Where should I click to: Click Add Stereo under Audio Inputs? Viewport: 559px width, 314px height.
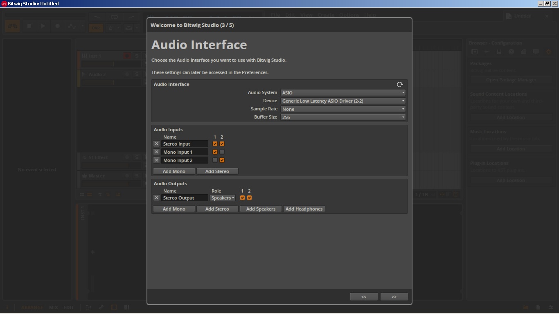(x=217, y=171)
